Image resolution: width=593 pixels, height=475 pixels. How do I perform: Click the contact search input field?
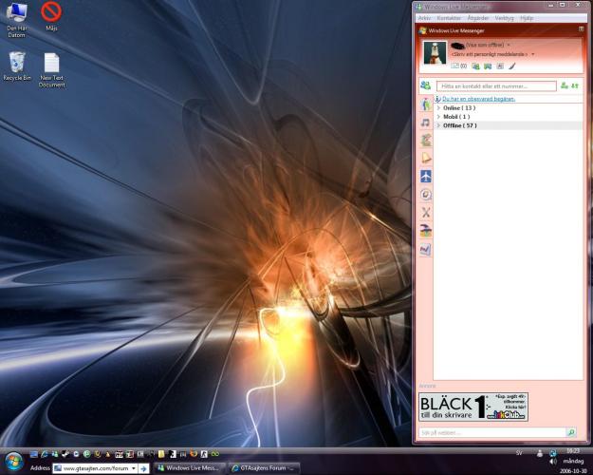click(495, 86)
